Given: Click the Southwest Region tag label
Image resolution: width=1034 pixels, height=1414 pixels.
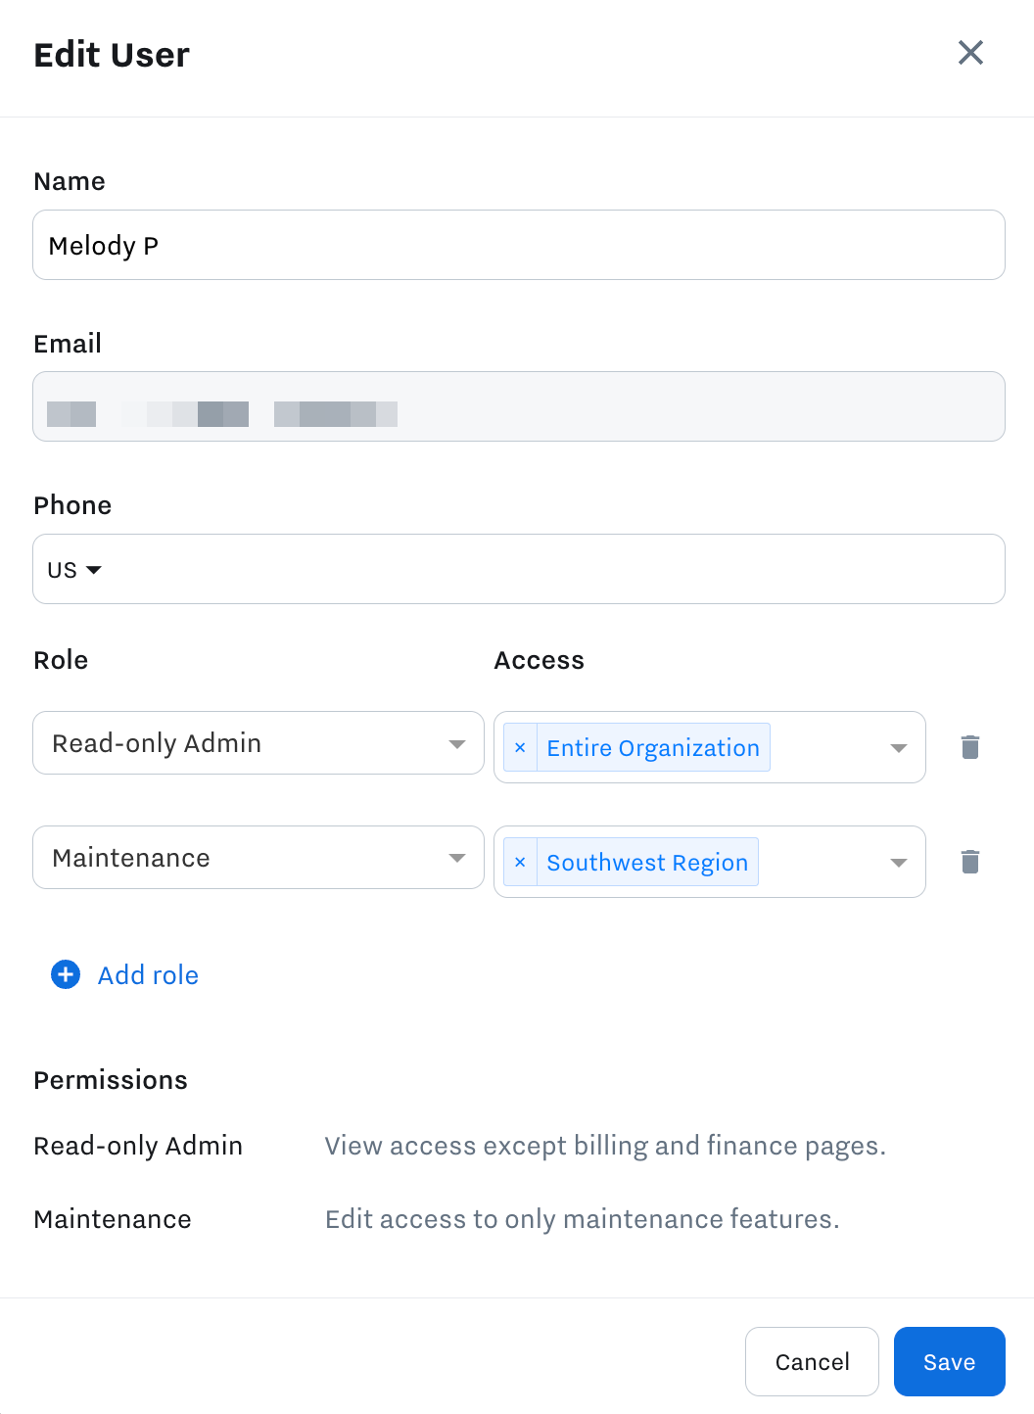Looking at the screenshot, I should (x=647, y=863).
